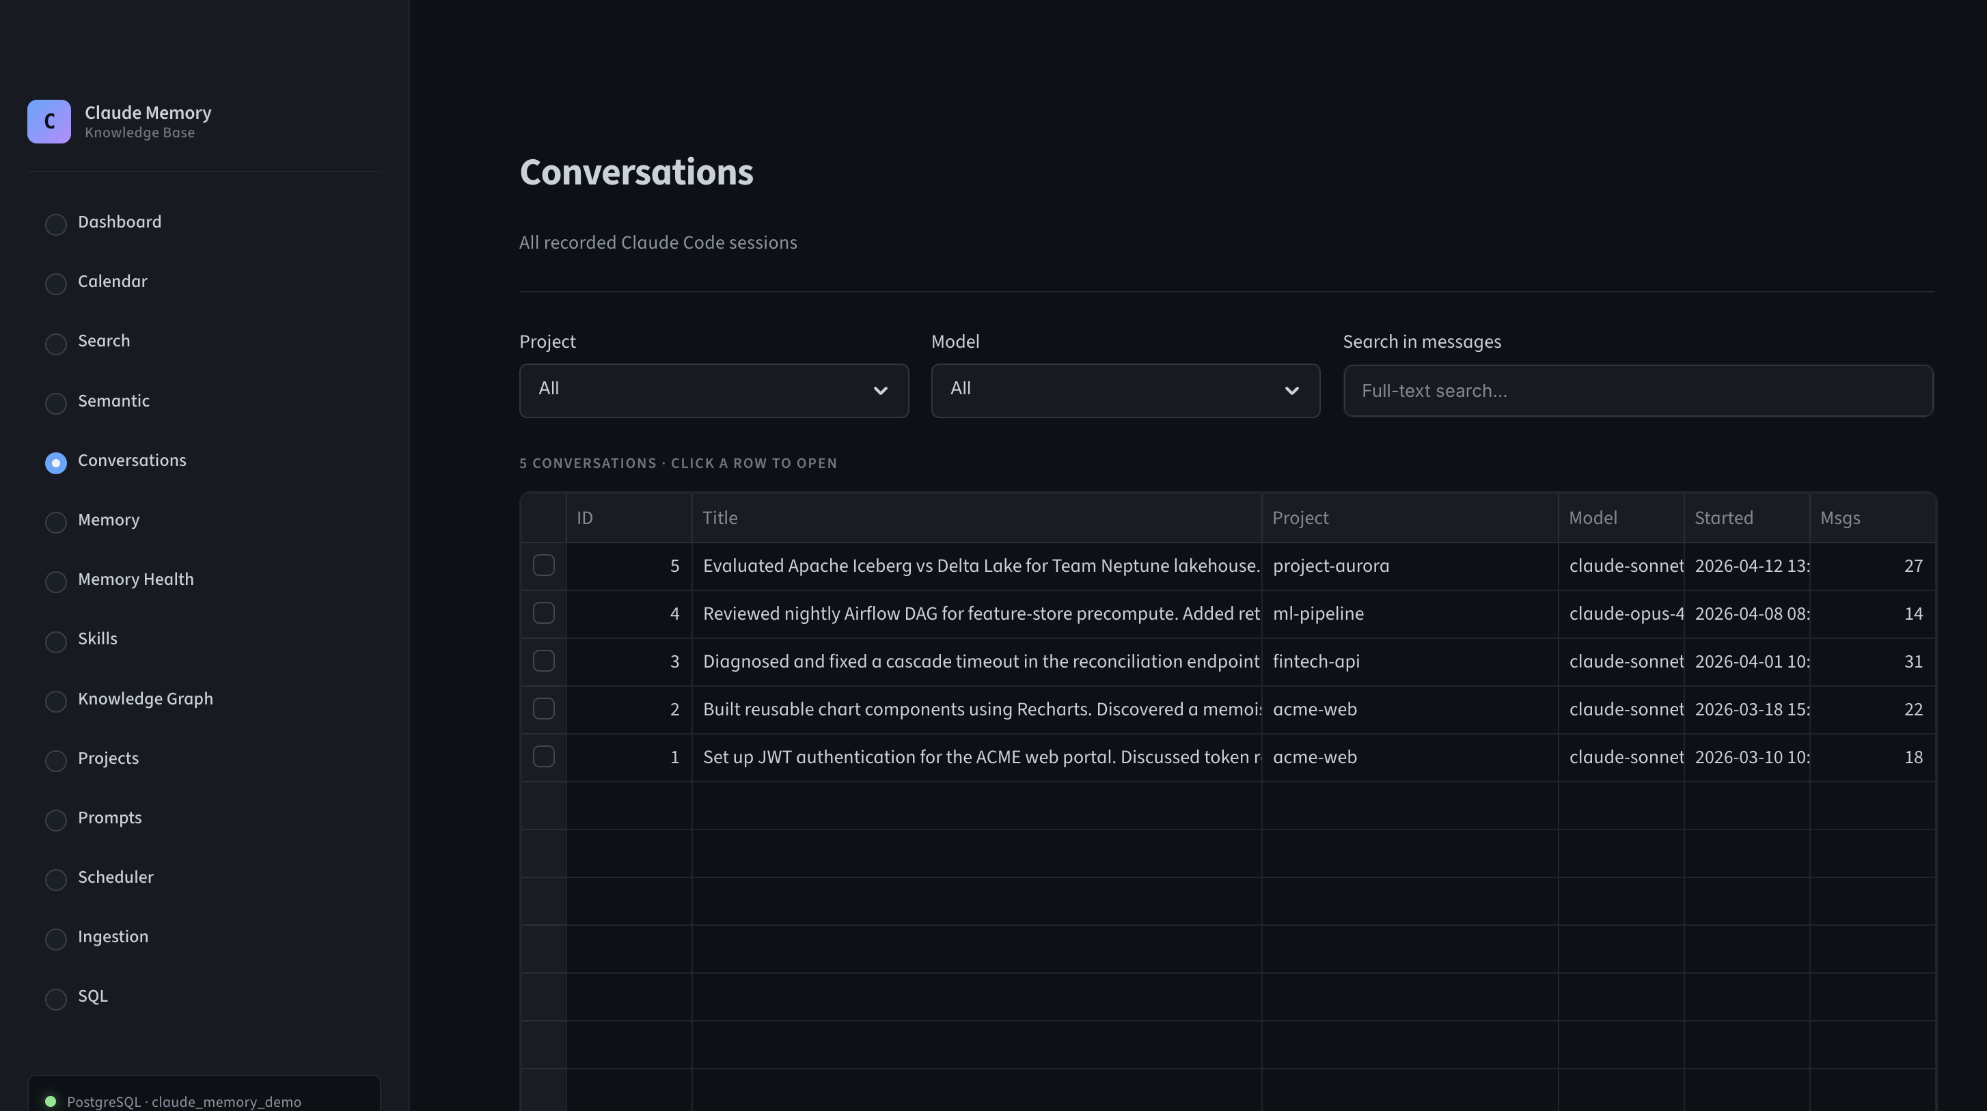Click the acme-web cell in row 2

1409,710
